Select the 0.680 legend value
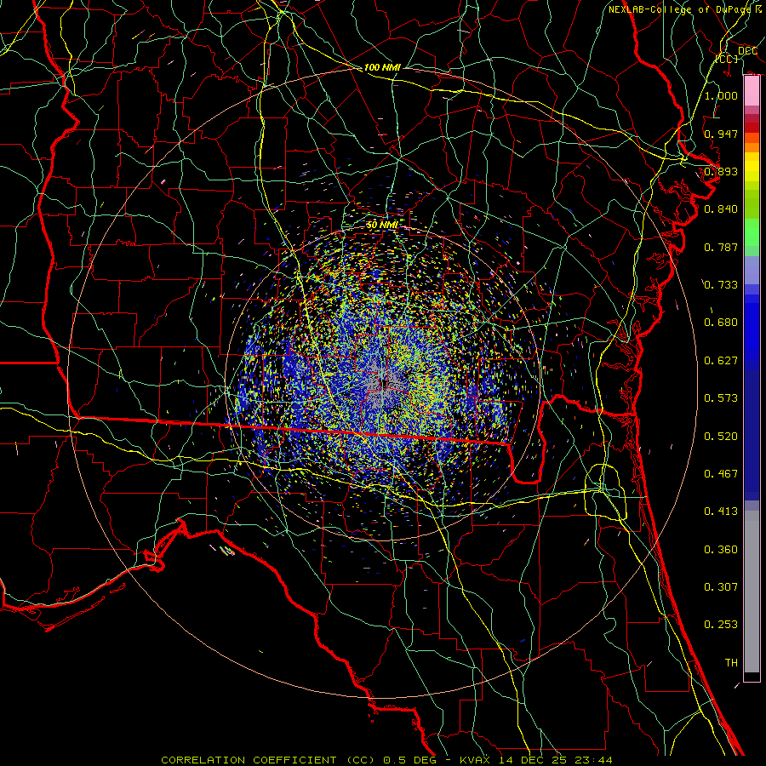The image size is (766, 766). (x=721, y=323)
